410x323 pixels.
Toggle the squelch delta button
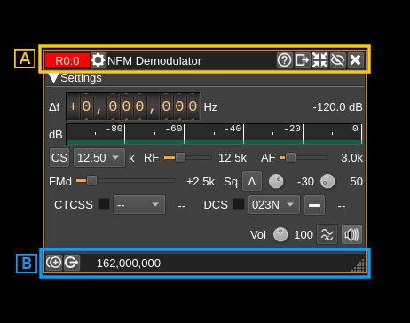[x=252, y=181]
